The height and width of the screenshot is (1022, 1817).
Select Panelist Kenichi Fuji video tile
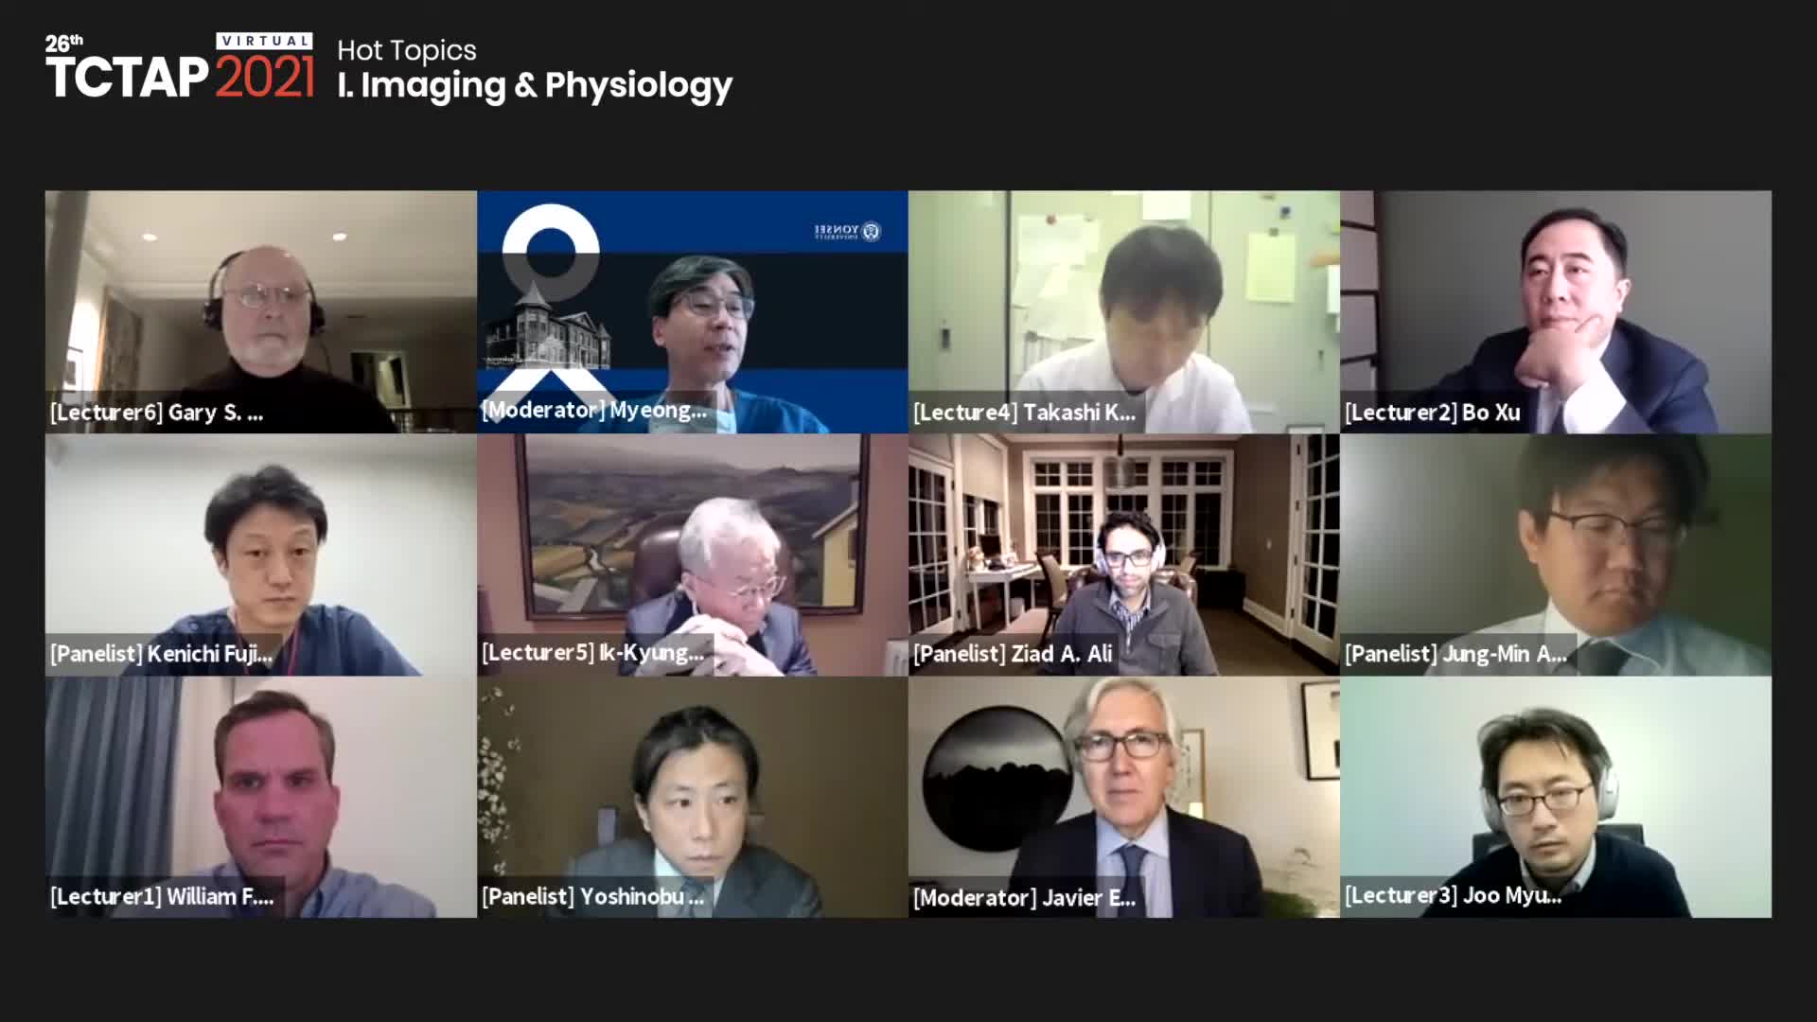[261, 555]
